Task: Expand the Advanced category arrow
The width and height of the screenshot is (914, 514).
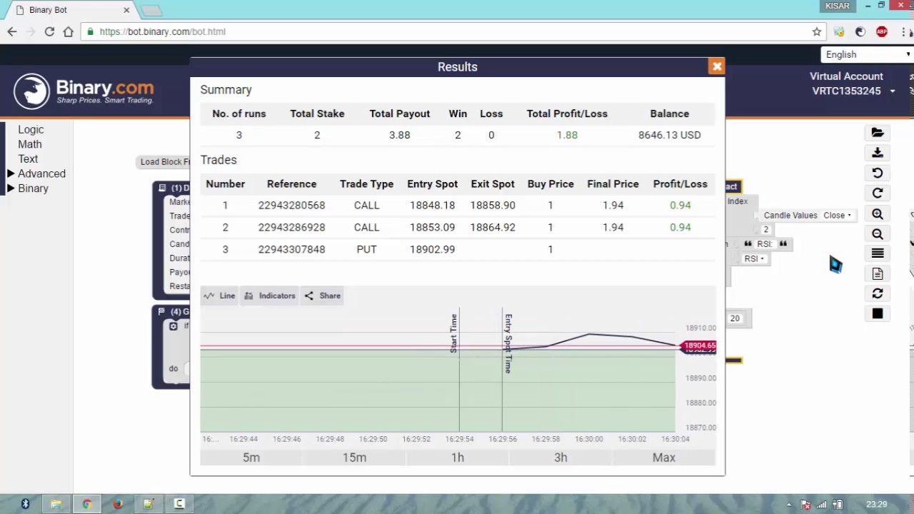Action: (11, 173)
